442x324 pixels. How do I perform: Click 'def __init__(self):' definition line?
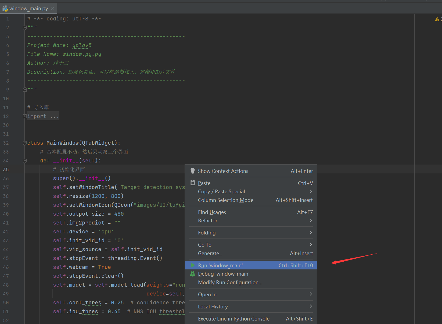pos(71,161)
